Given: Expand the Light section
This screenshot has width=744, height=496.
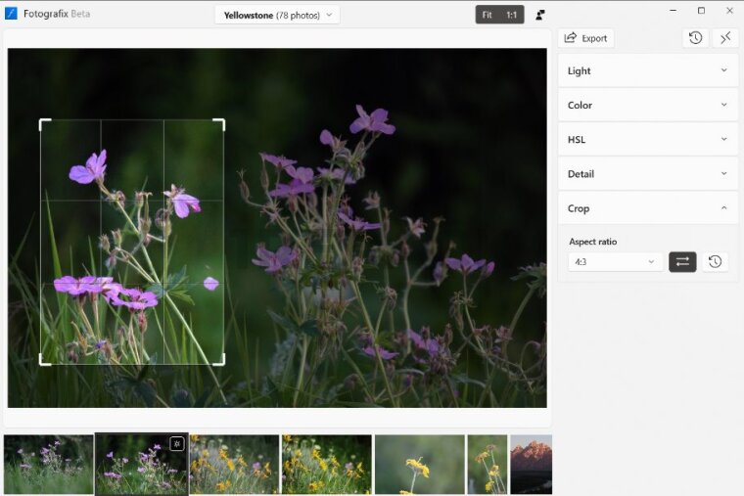Looking at the screenshot, I should 648,70.
